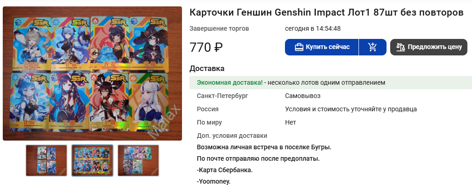Image resolution: width=472 pixels, height=185 pixels.
Task: Click the 770 ₽ price
Action: (206, 47)
